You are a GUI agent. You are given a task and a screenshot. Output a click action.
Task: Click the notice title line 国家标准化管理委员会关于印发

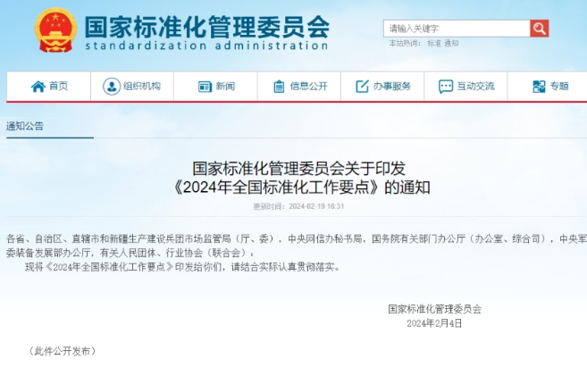(298, 169)
